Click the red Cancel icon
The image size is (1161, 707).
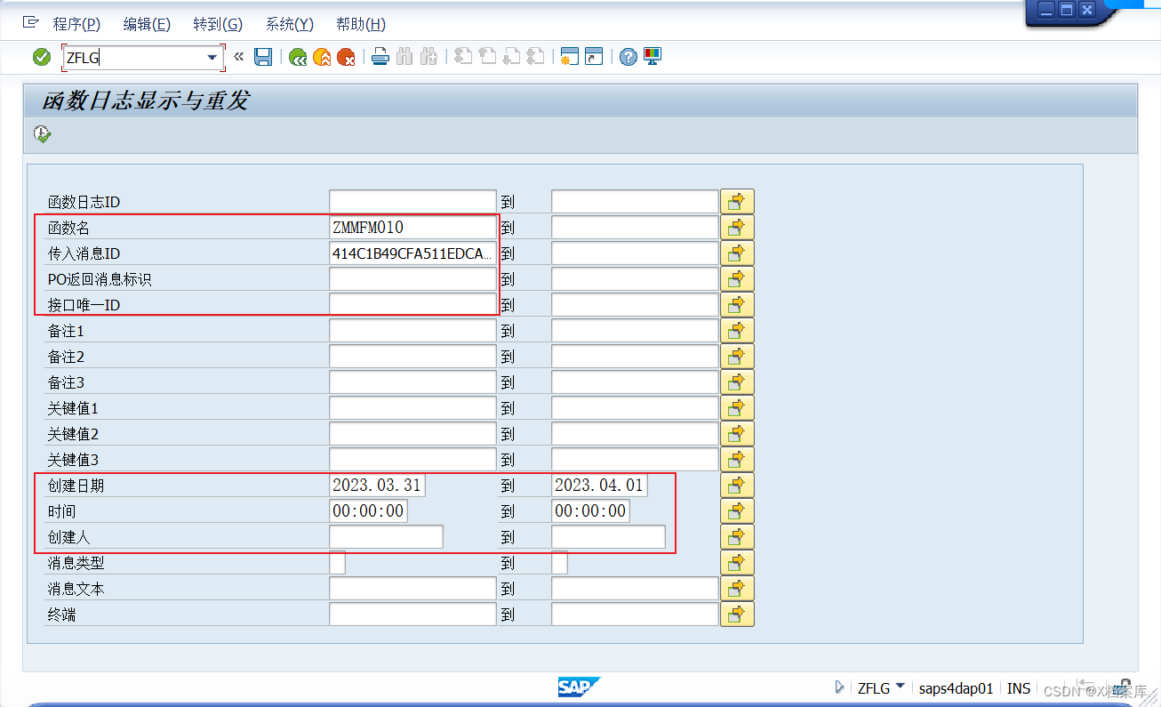pyautogui.click(x=346, y=57)
